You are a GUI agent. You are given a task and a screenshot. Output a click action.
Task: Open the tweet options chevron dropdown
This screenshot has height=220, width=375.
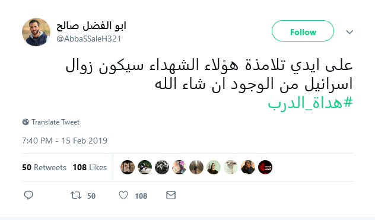tap(349, 32)
